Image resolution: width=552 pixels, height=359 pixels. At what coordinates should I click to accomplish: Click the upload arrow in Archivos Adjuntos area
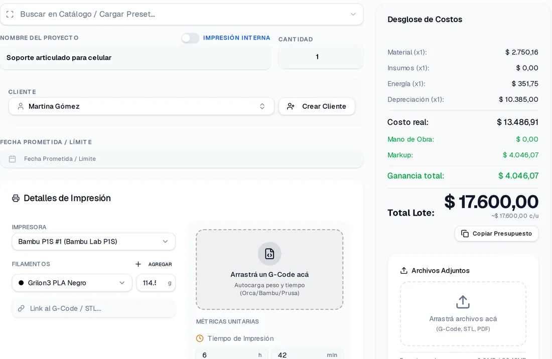[x=463, y=302]
